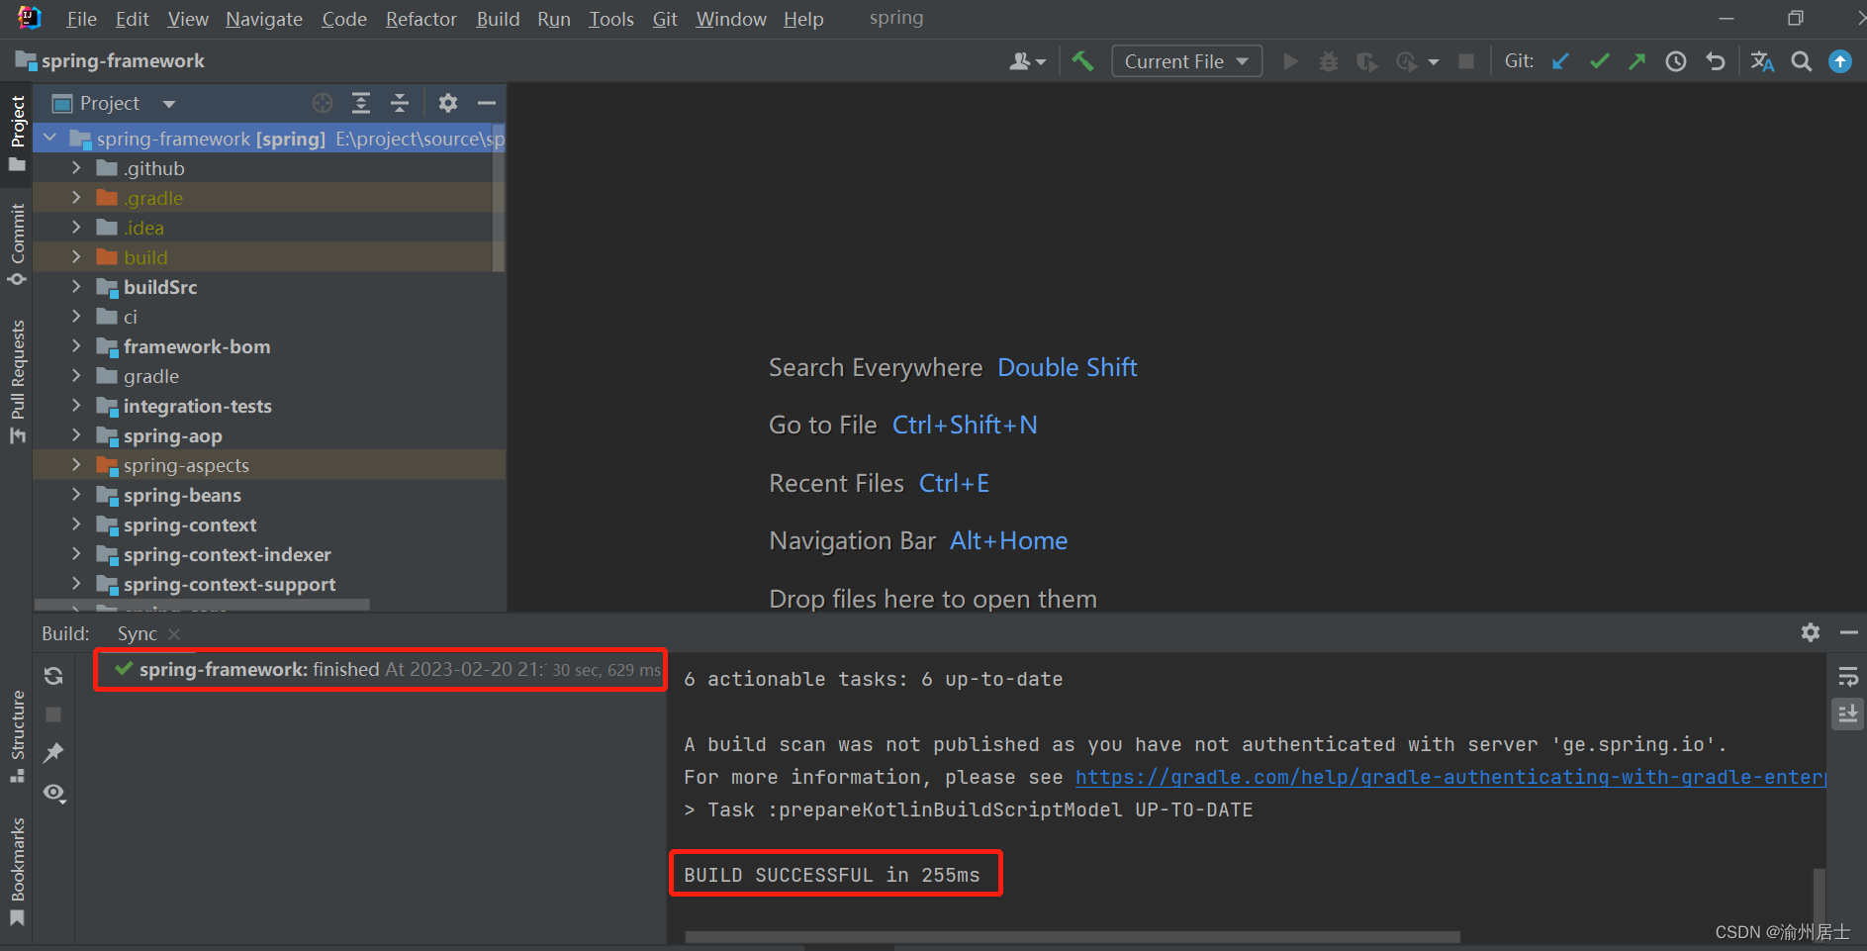Toggle the eye view options in Build
The image size is (1867, 951).
click(54, 794)
